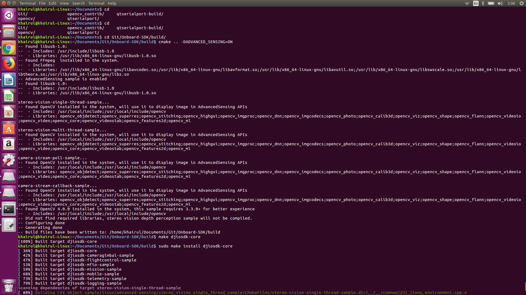Image resolution: width=526 pixels, height=295 pixels.
Task: Open the Terminal File menu
Action: 42,3
